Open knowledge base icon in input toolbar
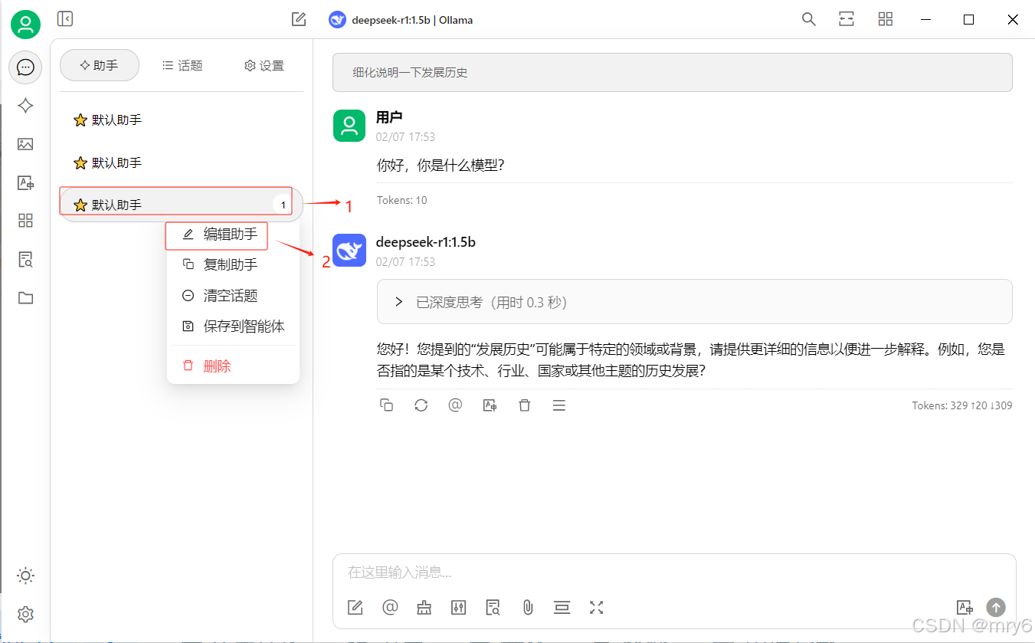 (493, 608)
